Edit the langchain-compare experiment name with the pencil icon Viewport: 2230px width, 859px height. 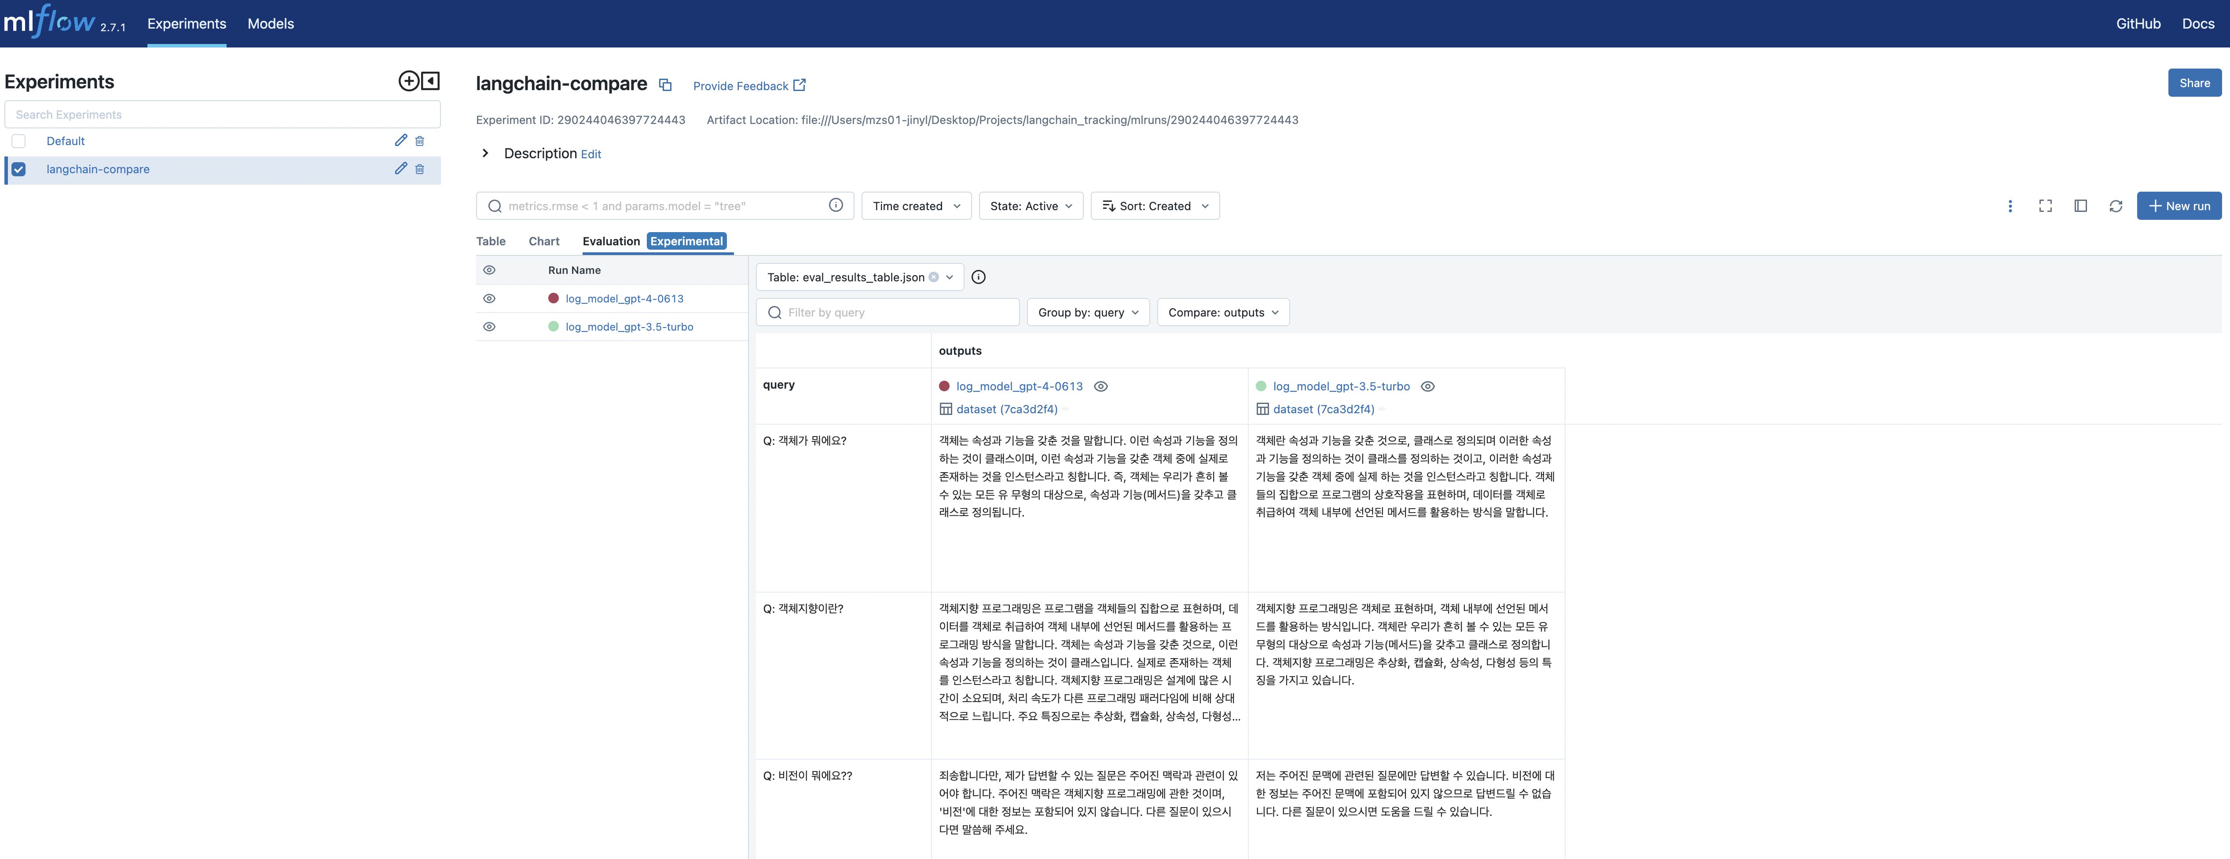coord(401,169)
